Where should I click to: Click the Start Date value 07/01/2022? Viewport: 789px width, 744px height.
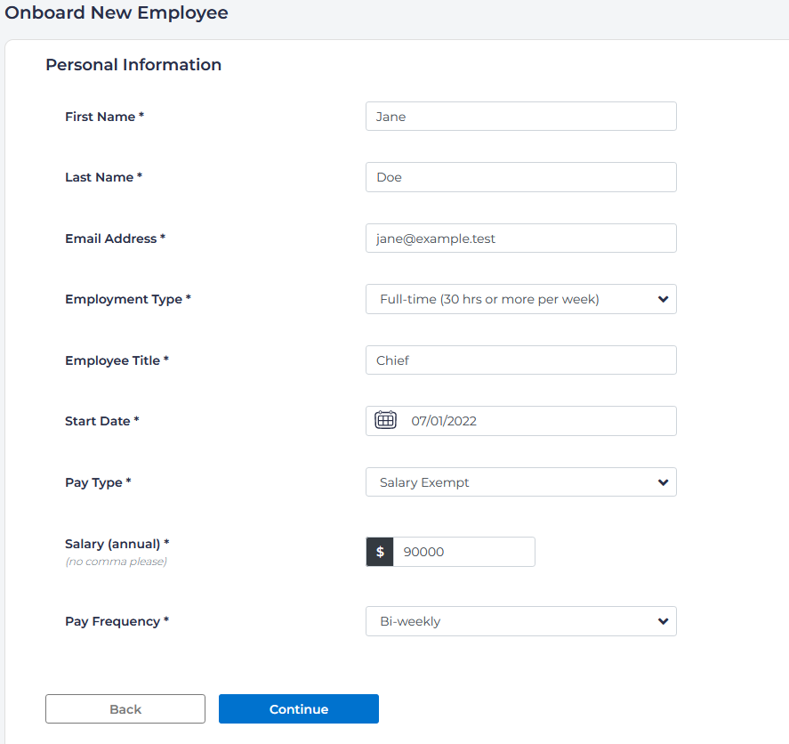[444, 421]
